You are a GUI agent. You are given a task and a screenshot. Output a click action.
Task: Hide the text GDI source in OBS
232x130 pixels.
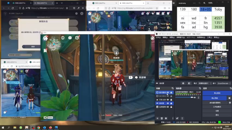(x=168, y=100)
